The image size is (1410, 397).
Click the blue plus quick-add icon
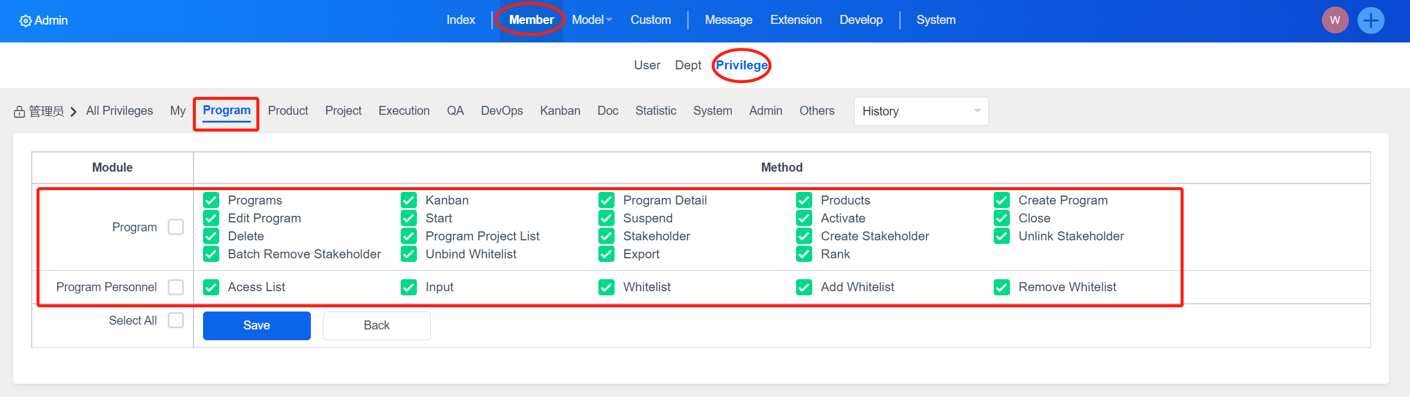1370,20
